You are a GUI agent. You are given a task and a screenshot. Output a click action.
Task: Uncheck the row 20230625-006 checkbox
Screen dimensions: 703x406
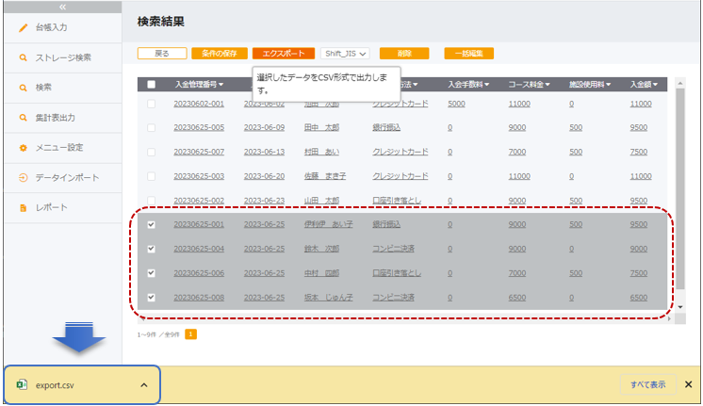click(151, 273)
